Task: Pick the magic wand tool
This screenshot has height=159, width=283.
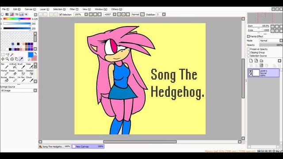Action: (x=12, y=54)
